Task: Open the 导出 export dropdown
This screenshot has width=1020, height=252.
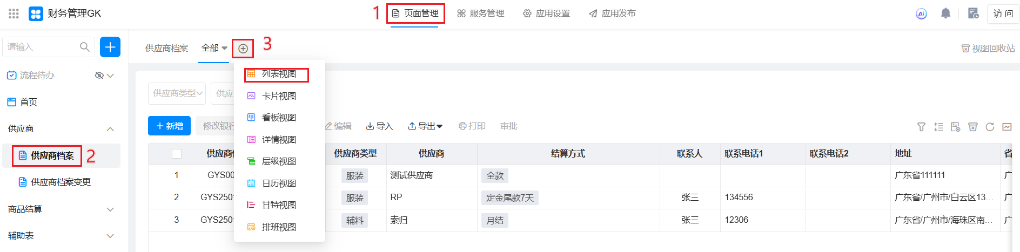Action: 426,126
